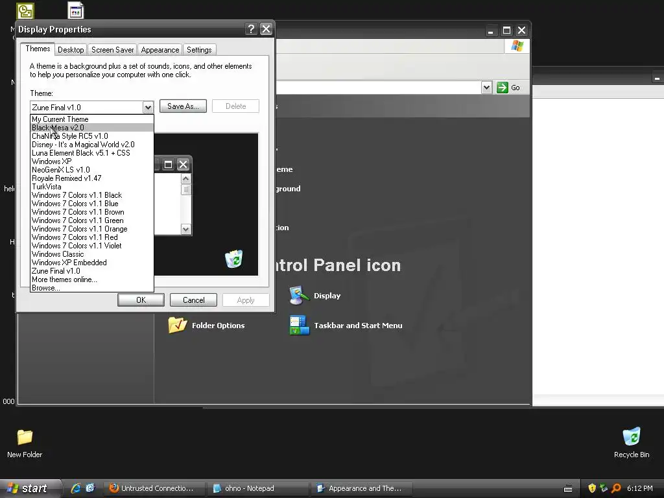The image size is (664, 498).
Task: Launch Internet Explorer from quick launch
Action: tap(77, 488)
